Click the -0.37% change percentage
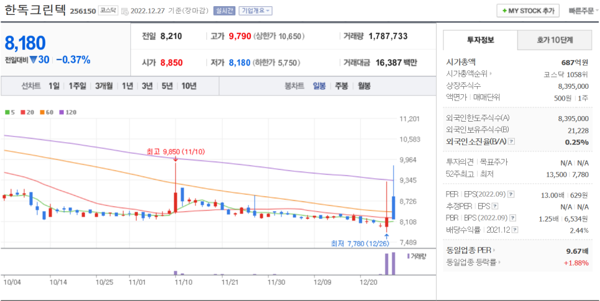This screenshot has width=600, height=301. (x=73, y=60)
